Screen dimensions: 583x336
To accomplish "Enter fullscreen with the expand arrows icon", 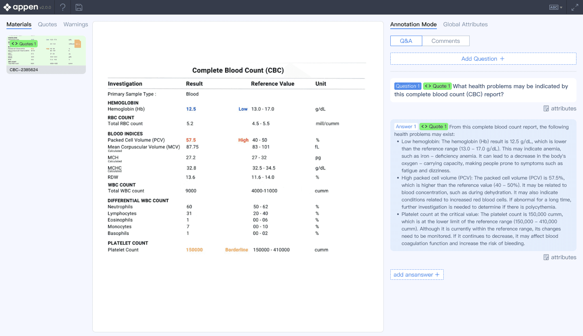I will 574,7.
